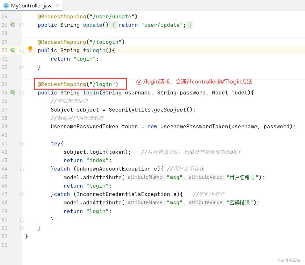
Task: Click the login method name on line 35
Action: [x=91, y=93]
